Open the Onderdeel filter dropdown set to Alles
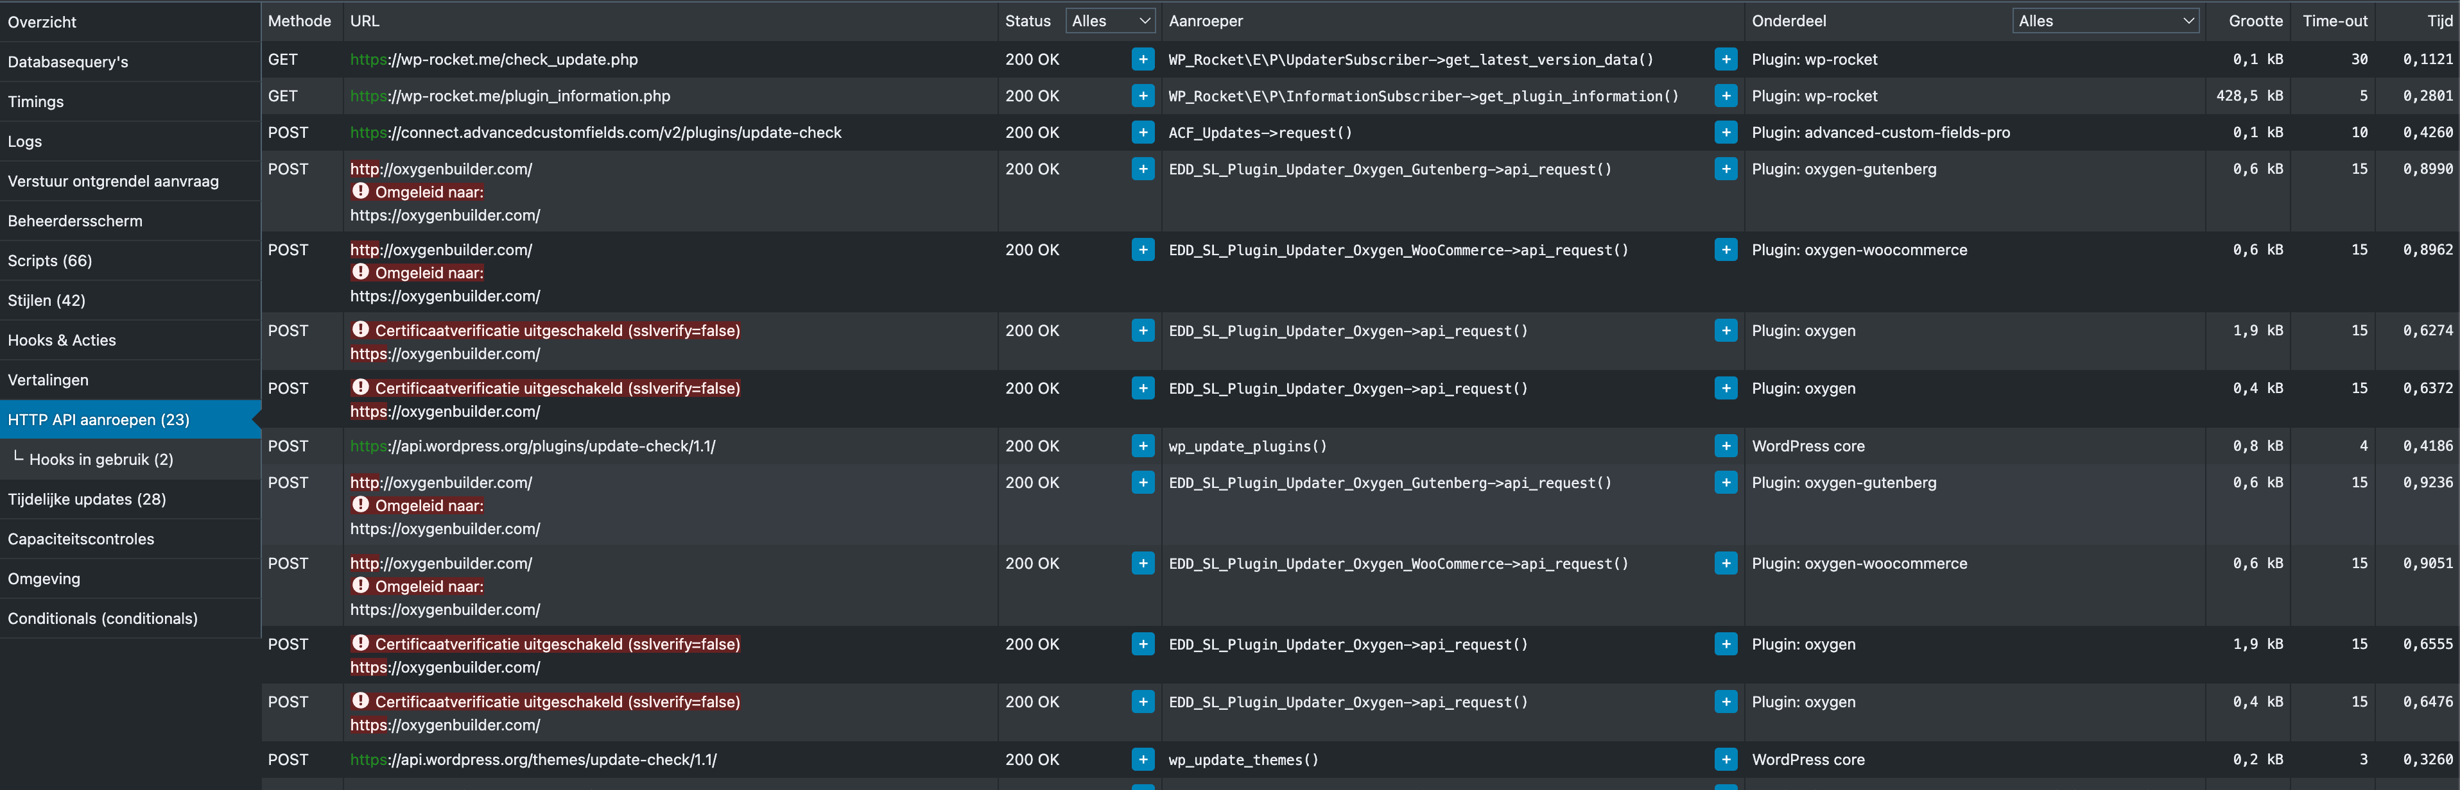Viewport: 2460px width, 790px height. (x=2106, y=20)
